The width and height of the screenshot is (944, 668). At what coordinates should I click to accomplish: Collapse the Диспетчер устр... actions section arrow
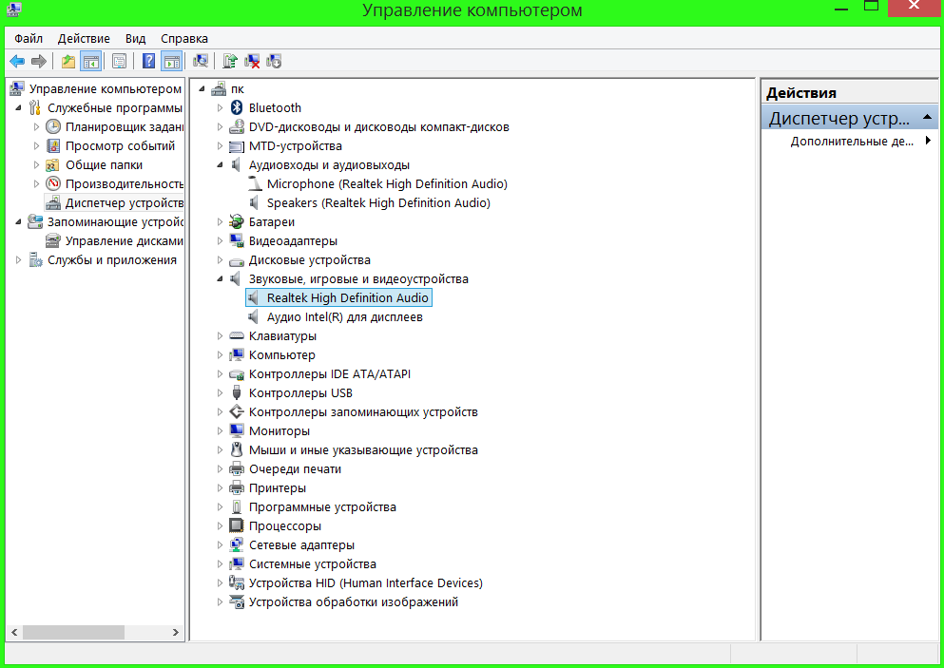(927, 118)
